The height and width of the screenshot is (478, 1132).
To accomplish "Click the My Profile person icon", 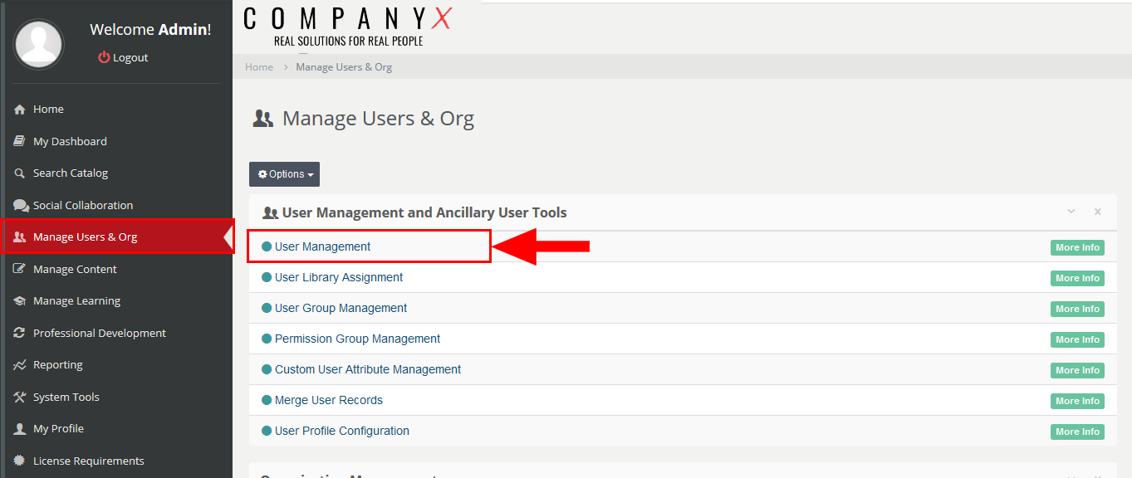I will click(x=18, y=428).
